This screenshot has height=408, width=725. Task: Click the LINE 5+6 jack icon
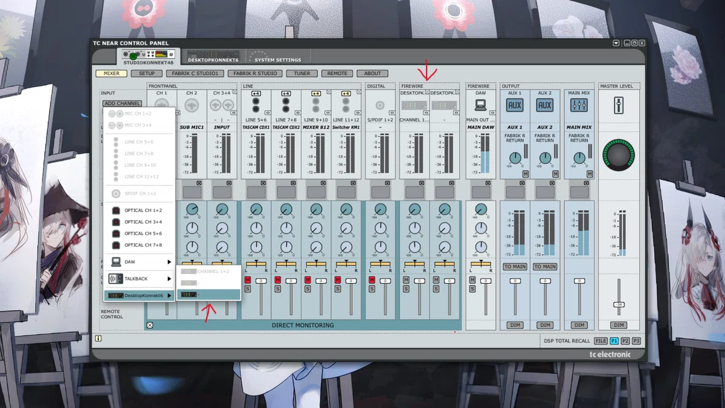point(256,105)
